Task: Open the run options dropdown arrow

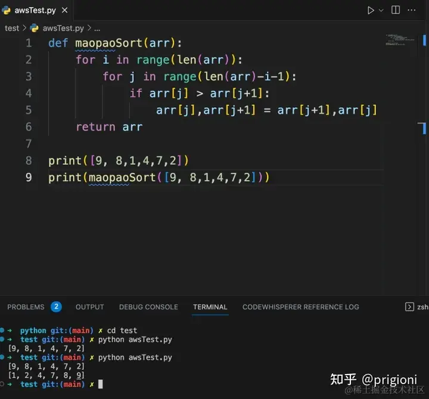Action: point(381,10)
